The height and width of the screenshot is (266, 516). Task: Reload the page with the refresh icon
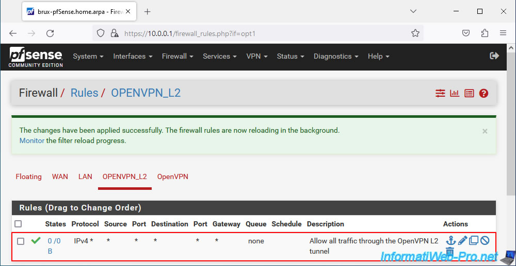[50, 33]
